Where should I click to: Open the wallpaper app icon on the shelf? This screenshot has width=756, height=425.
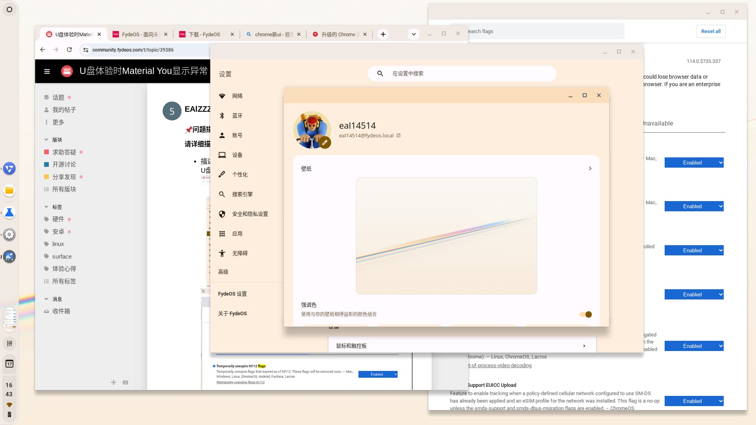pyautogui.click(x=9, y=257)
